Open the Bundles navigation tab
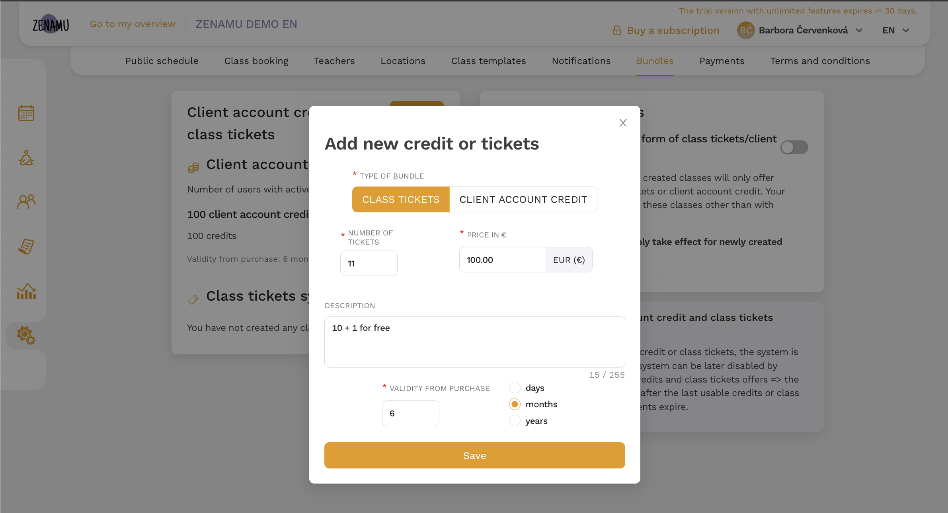The image size is (948, 513). 655,61
